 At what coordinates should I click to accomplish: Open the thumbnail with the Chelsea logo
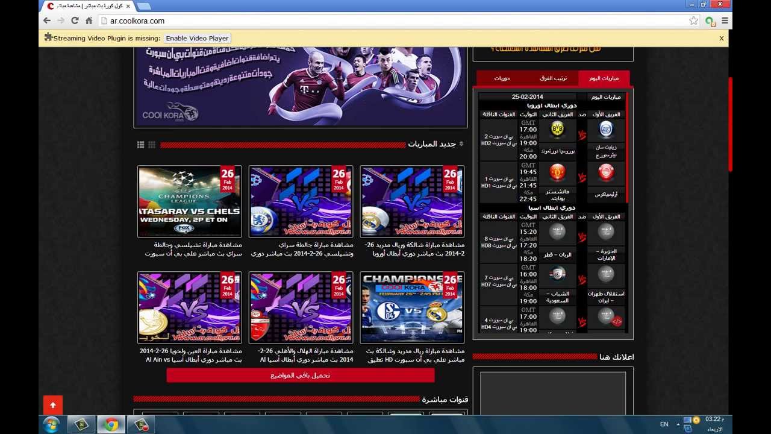pyautogui.click(x=301, y=201)
